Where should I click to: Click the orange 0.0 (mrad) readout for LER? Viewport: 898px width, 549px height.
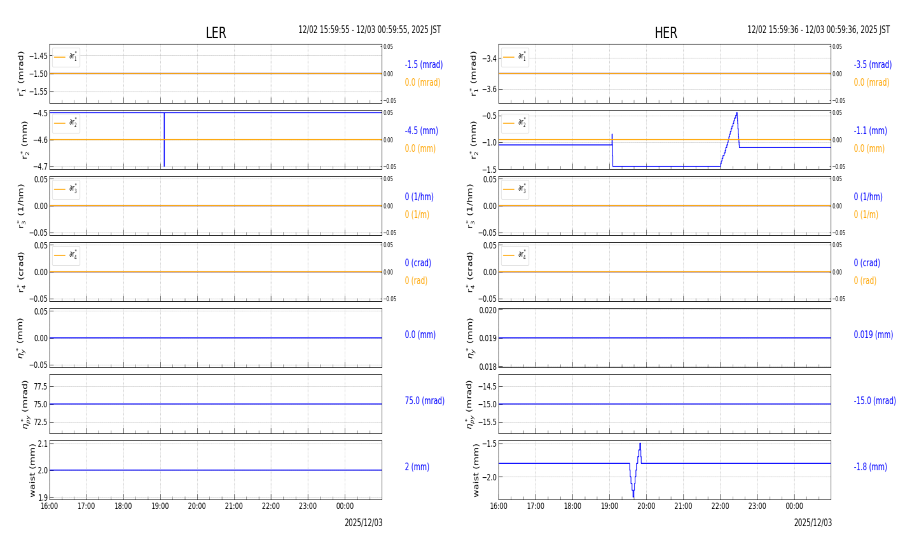coord(422,83)
